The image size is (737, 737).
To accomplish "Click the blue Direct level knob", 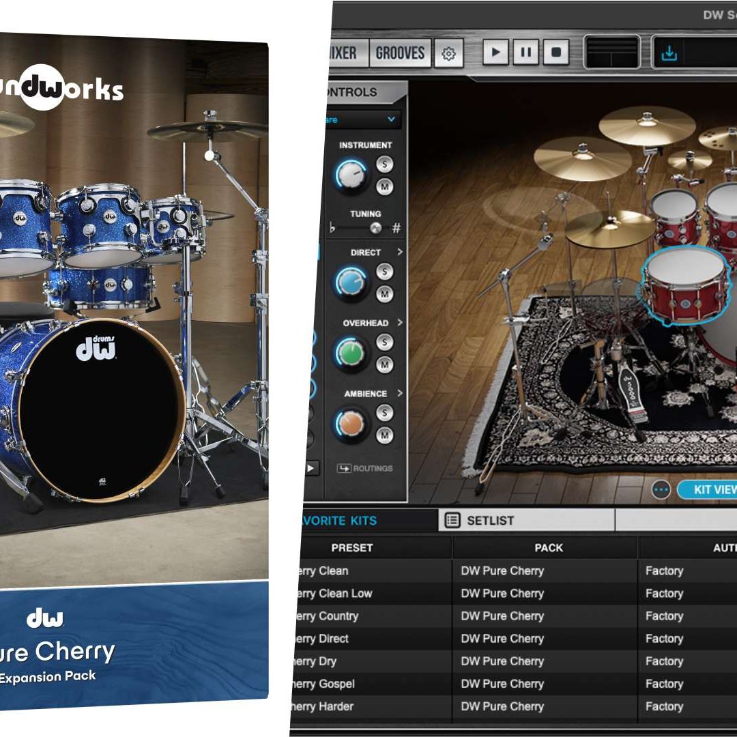I will (351, 283).
